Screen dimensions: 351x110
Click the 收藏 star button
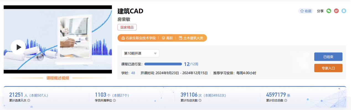pos(306,11)
